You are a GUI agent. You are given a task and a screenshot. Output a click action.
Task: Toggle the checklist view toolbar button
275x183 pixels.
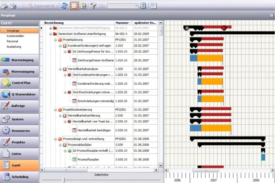click(x=83, y=6)
